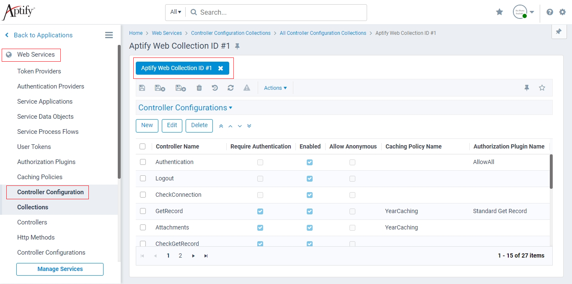
Task: Toggle the select-all header checkbox
Action: [x=142, y=146]
